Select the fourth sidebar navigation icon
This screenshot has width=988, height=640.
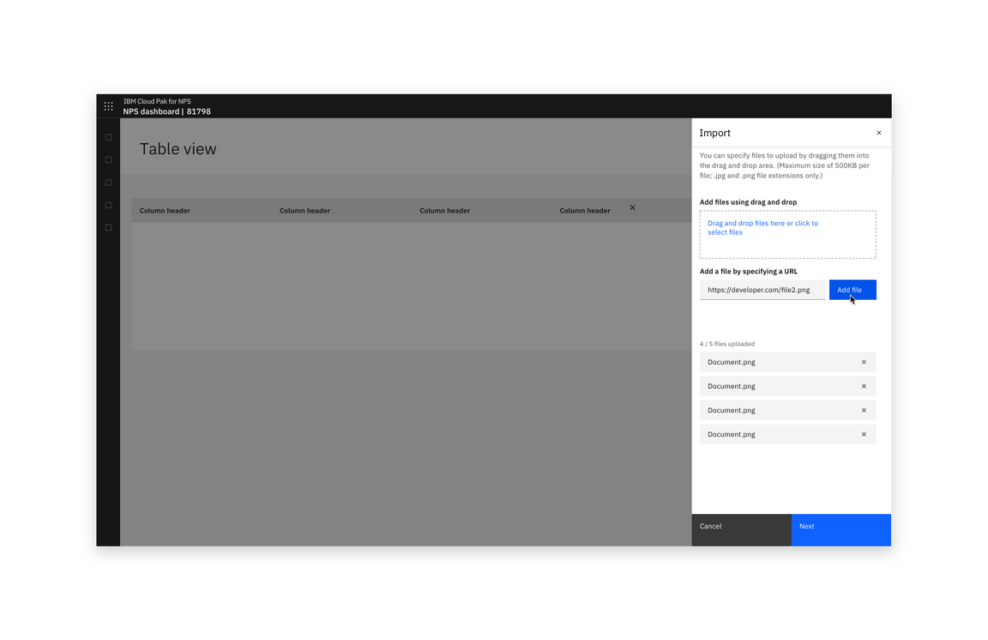click(x=108, y=204)
